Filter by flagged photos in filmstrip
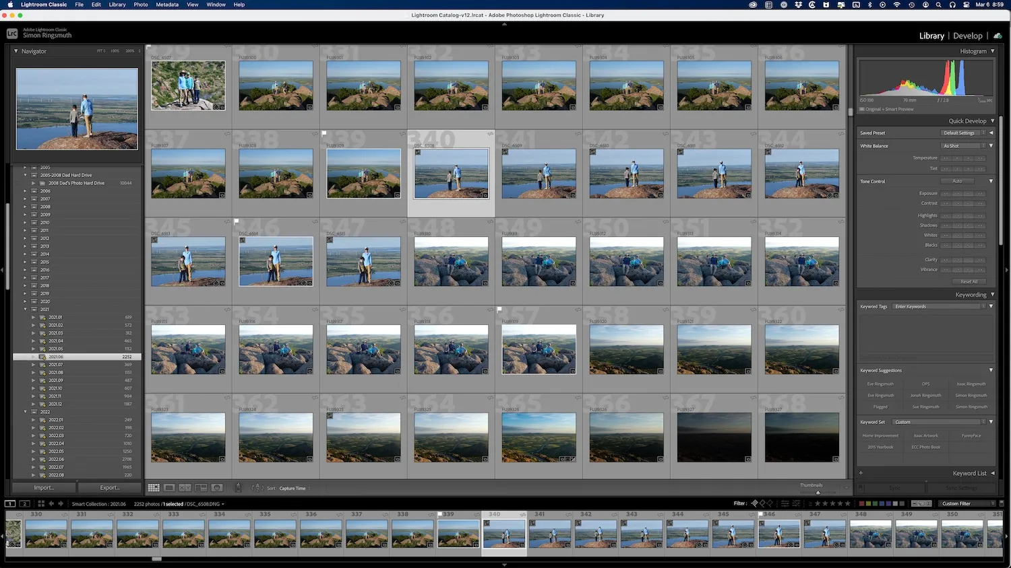Image resolution: width=1011 pixels, height=568 pixels. (755, 503)
